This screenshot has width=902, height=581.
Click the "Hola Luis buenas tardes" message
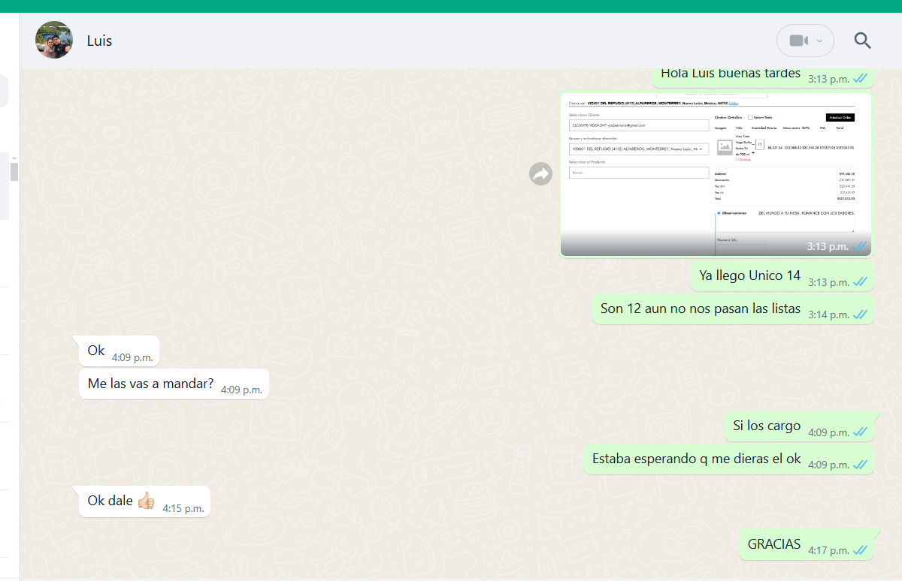point(730,74)
